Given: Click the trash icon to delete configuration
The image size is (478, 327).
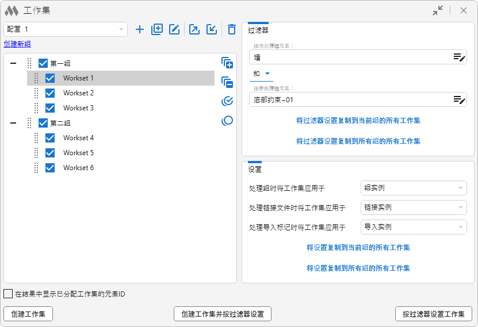Looking at the screenshot, I should click(231, 29).
